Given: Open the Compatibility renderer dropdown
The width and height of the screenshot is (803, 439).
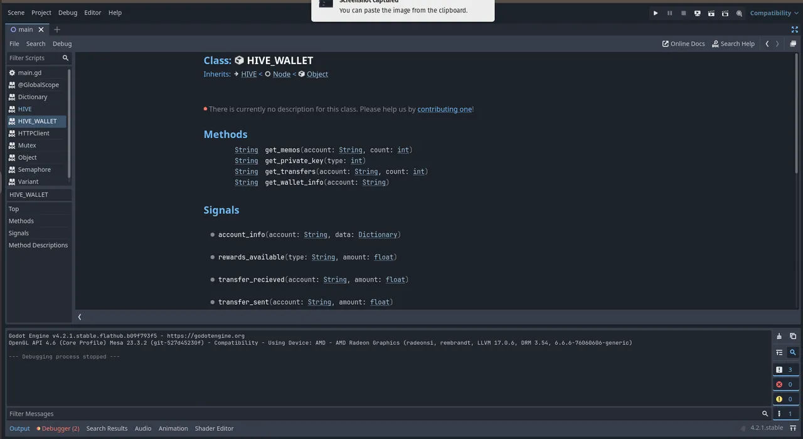Looking at the screenshot, I should pyautogui.click(x=774, y=13).
